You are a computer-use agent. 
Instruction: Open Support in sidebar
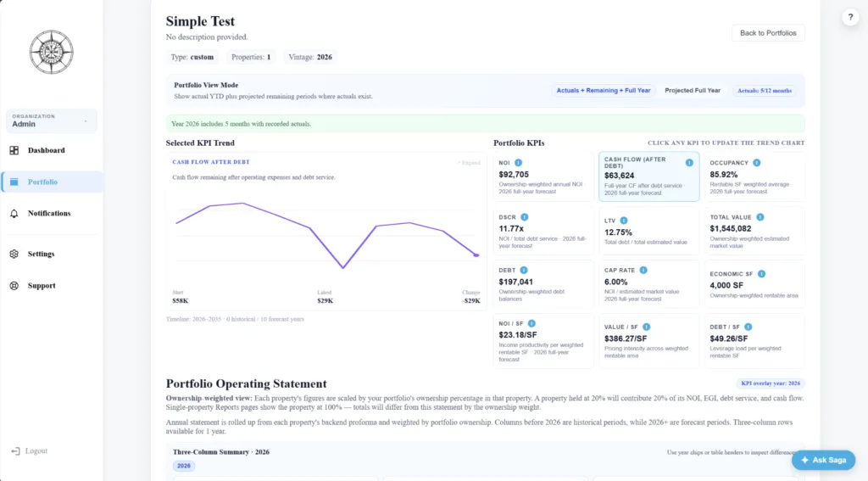(51, 285)
